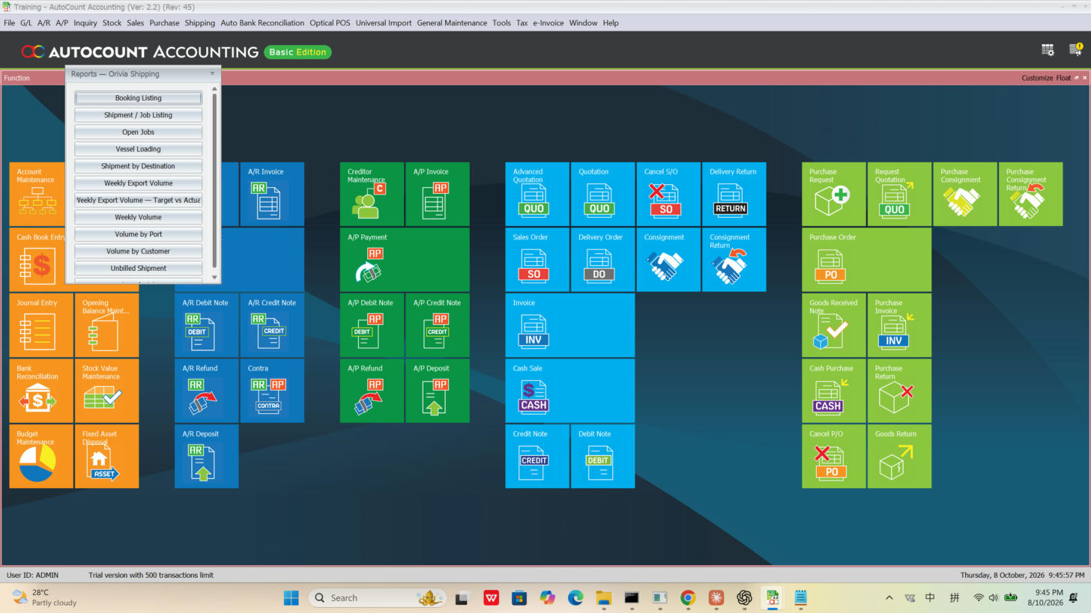
Task: Open the Delivery Order tile
Action: pyautogui.click(x=602, y=259)
